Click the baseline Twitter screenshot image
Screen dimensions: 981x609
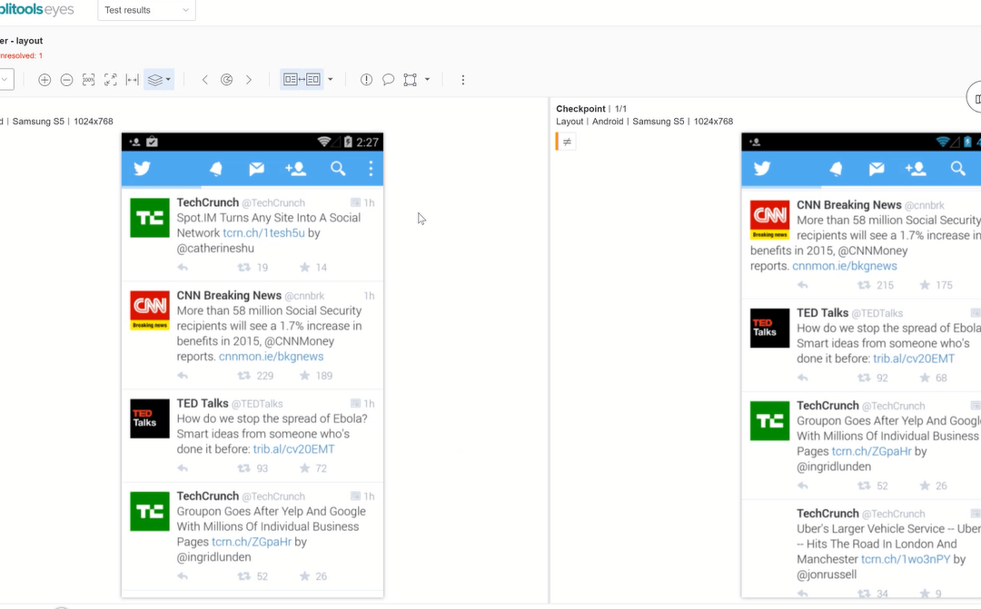(253, 365)
